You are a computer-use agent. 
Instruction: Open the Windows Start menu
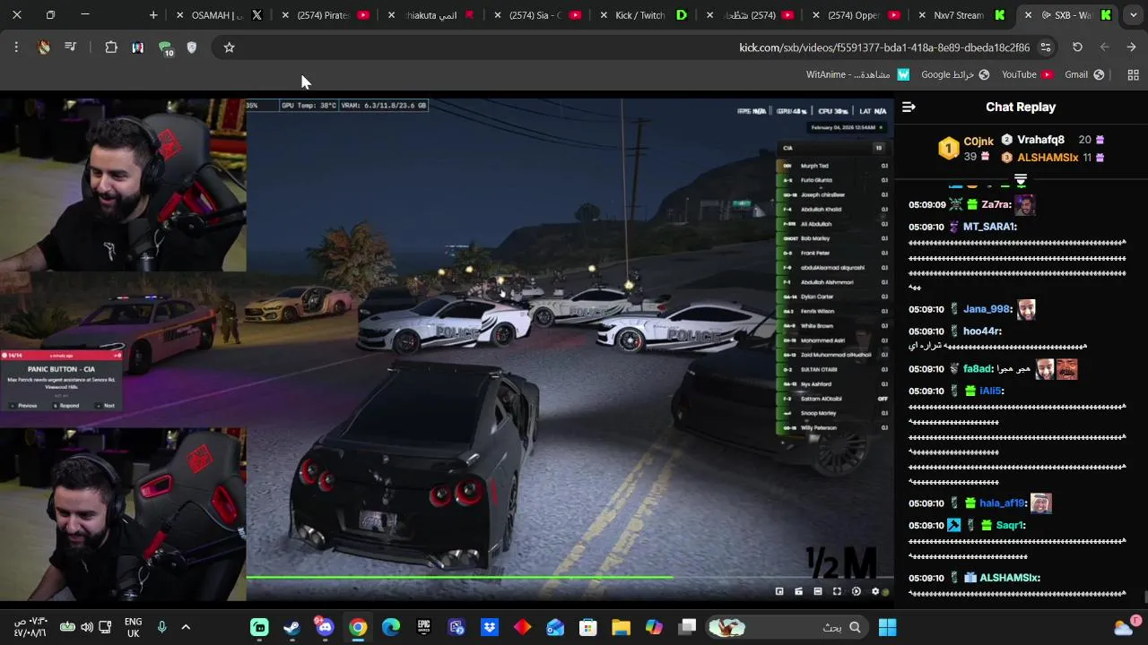[887, 627]
